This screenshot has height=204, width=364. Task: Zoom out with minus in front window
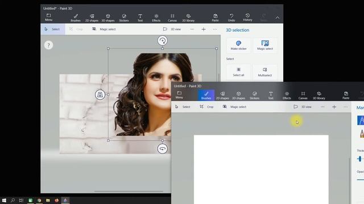(x=322, y=107)
